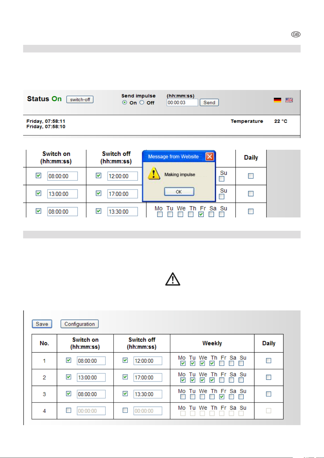Open the Configuration page button
The image size is (324, 458).
[x=80, y=324]
